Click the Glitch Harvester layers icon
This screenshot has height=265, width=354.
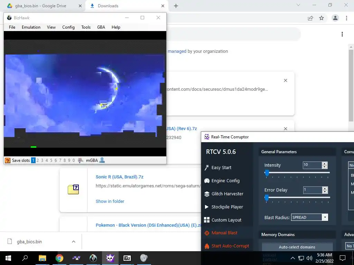(x=207, y=194)
